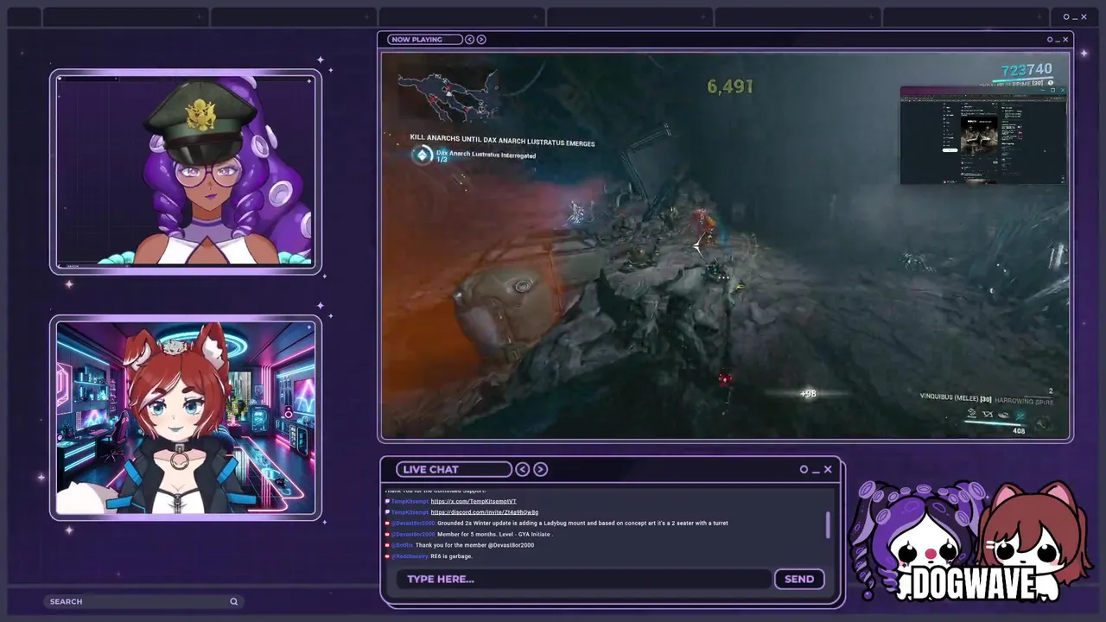Click the live chat vertical scrollbar
This screenshot has width=1106, height=622.
[828, 524]
